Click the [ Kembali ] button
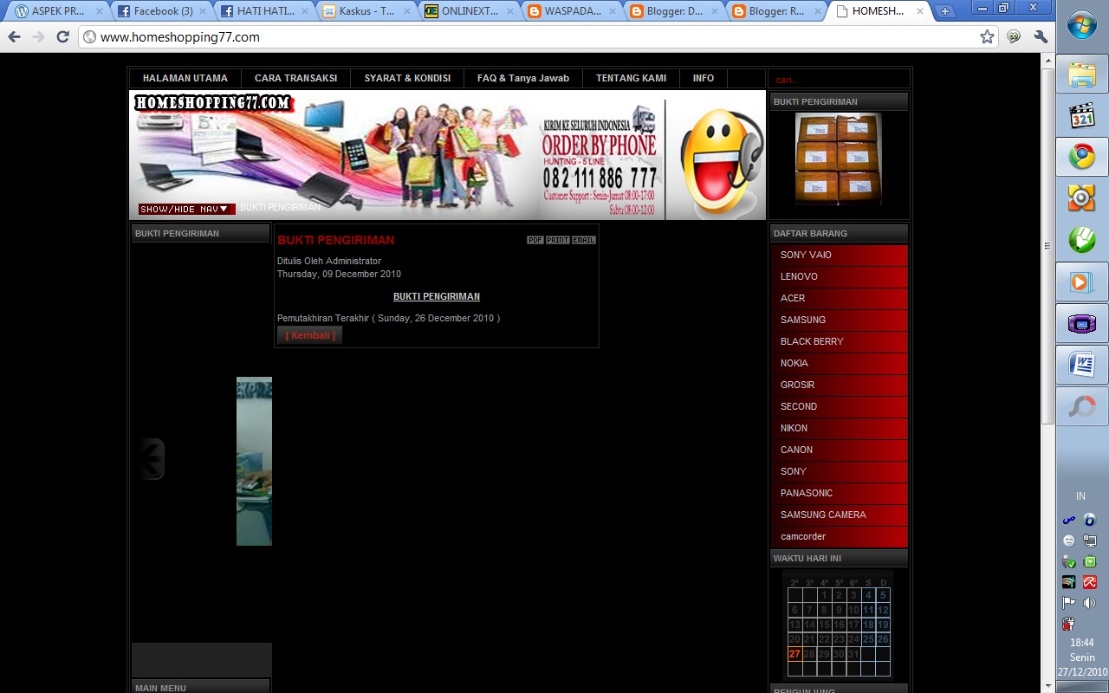Screen dimensions: 1109x693 pos(310,335)
